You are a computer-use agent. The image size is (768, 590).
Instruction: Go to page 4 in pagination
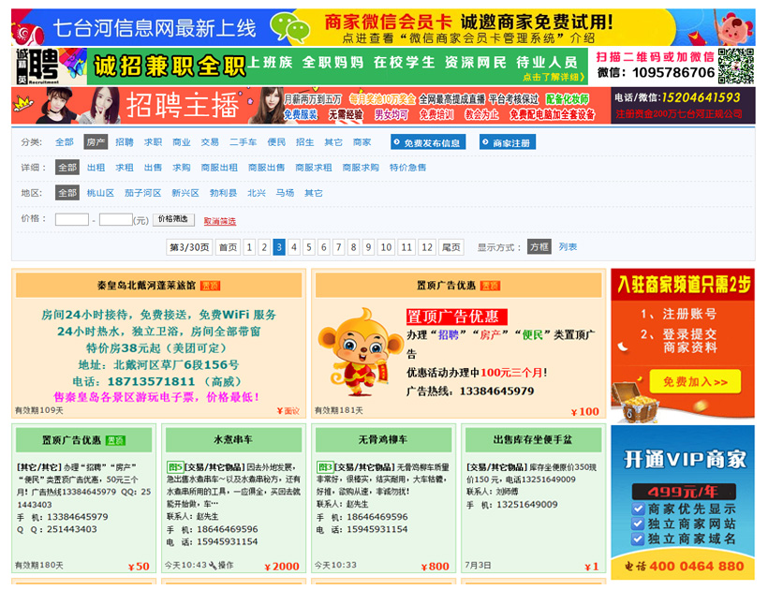click(x=294, y=247)
